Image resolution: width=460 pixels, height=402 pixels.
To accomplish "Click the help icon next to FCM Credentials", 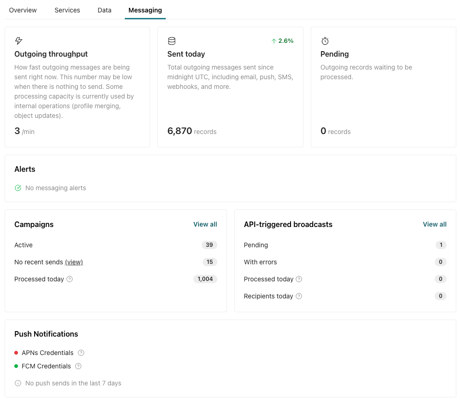I will (78, 367).
